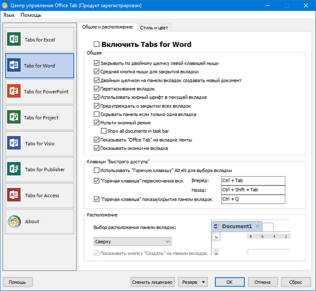
Task: Choose the Tabs for Project icon
Action: tap(14, 117)
